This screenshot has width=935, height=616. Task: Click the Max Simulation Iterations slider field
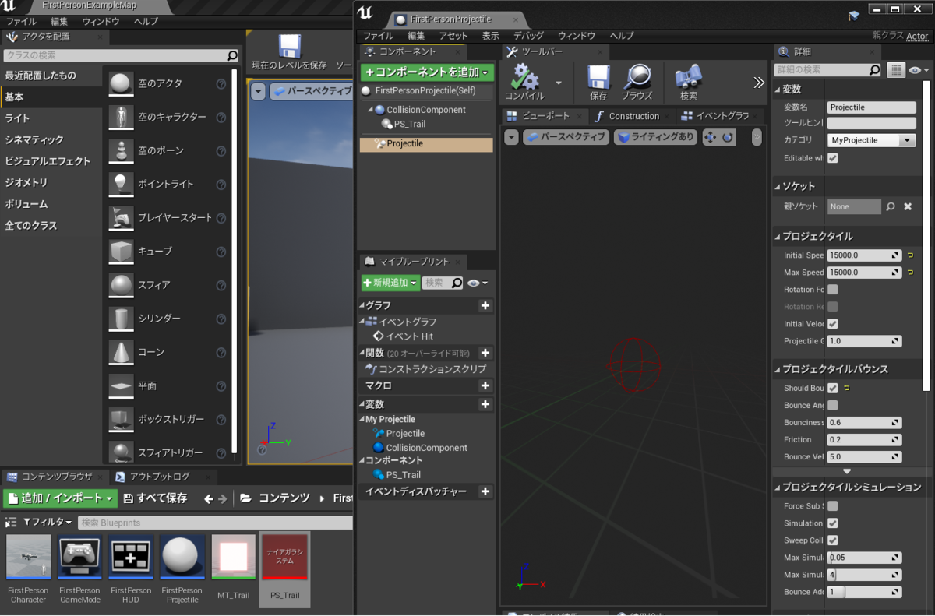864,575
